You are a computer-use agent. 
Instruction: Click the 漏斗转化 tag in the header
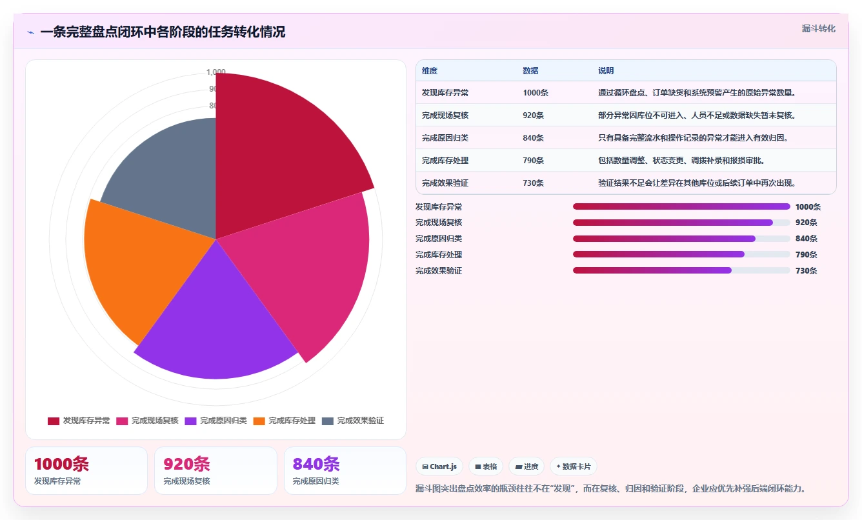point(818,28)
